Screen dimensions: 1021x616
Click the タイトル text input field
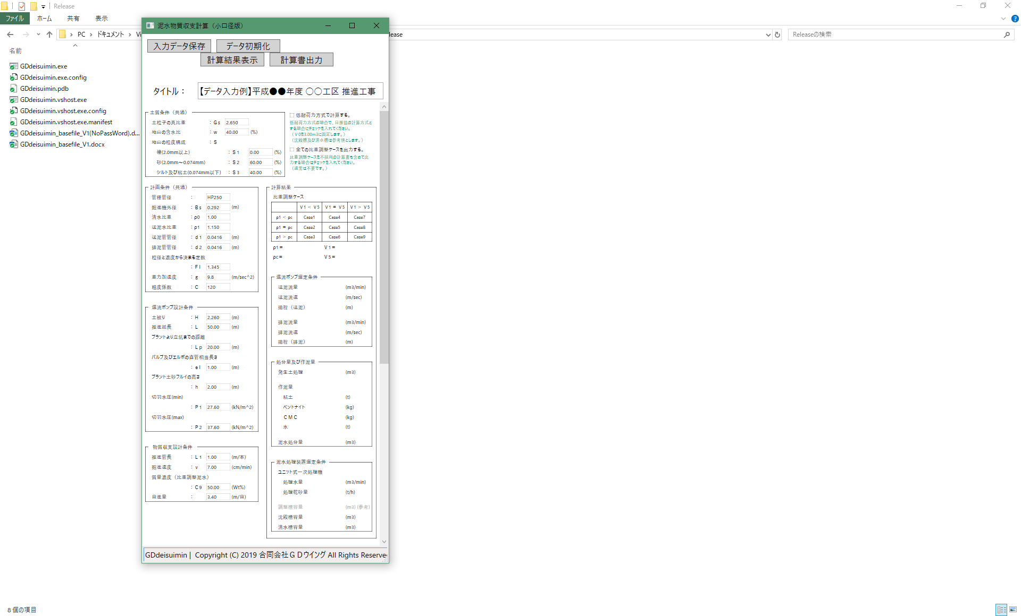[290, 91]
